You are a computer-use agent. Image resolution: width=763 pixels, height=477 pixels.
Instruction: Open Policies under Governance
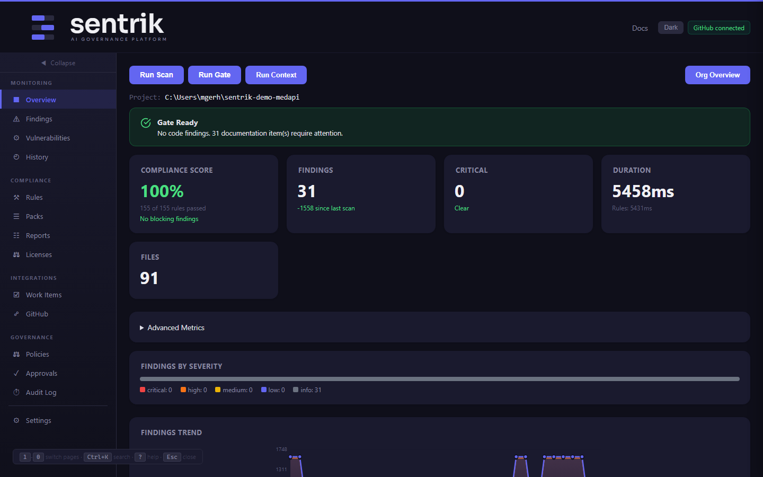(58, 354)
